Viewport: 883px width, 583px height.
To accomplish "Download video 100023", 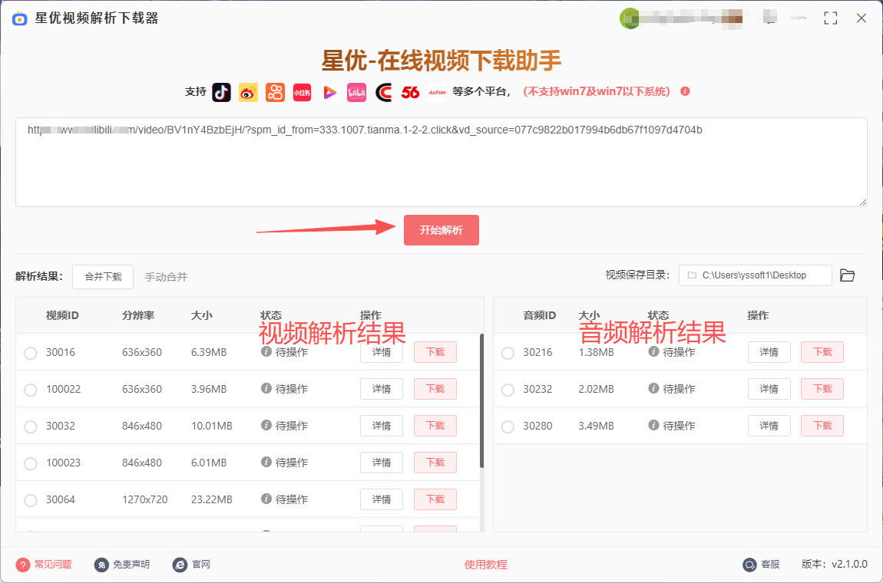I will tap(435, 463).
